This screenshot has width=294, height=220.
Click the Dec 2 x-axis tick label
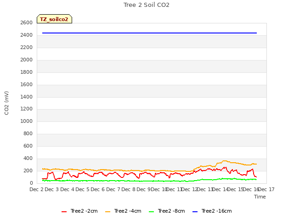point(36,189)
